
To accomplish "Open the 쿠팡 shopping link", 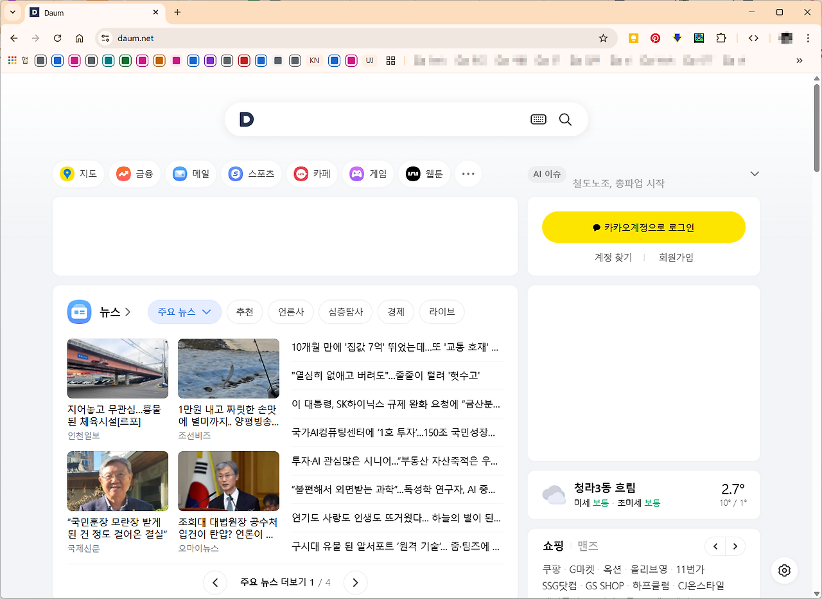I will point(552,569).
